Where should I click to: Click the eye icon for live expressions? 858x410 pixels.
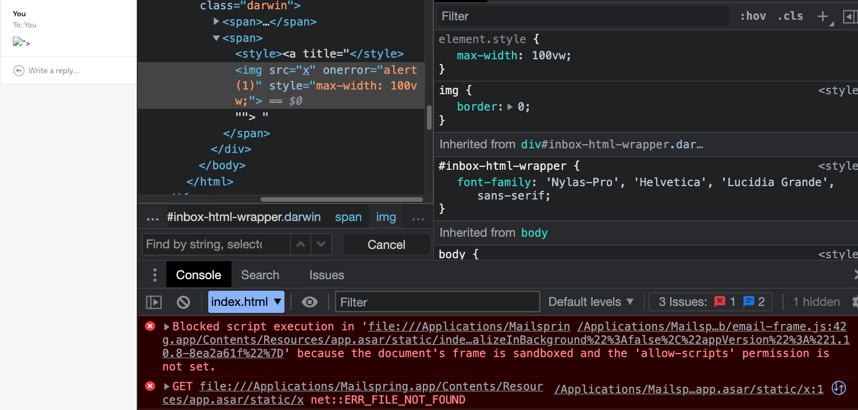pyautogui.click(x=309, y=302)
